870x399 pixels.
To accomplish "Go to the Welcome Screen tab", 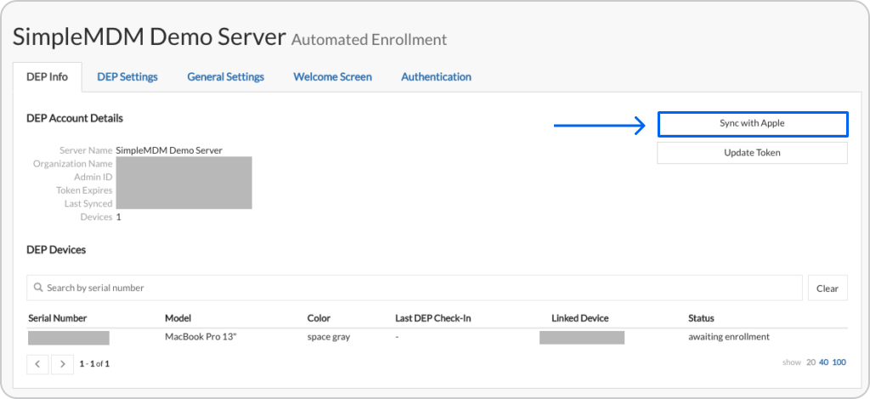I will (x=332, y=77).
